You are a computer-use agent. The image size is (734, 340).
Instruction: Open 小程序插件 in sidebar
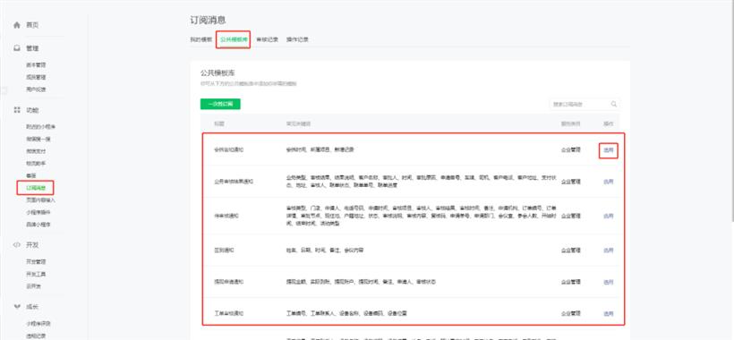[38, 212]
